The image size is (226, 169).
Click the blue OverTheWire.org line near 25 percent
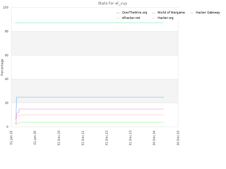click(x=89, y=97)
